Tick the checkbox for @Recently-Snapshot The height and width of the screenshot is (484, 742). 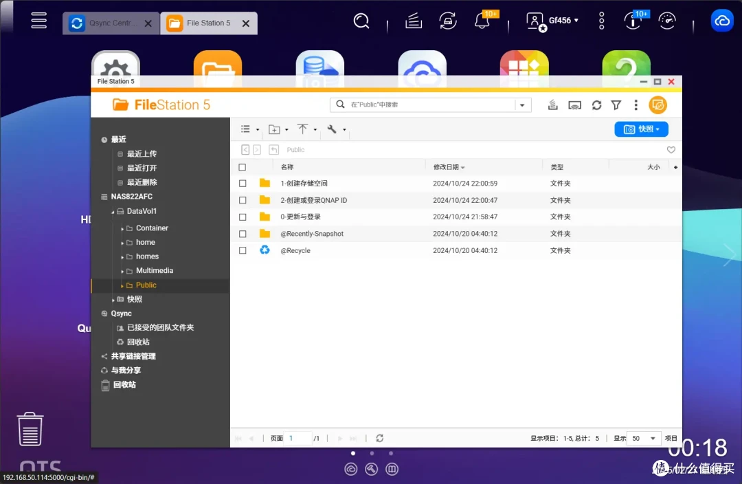tap(243, 234)
